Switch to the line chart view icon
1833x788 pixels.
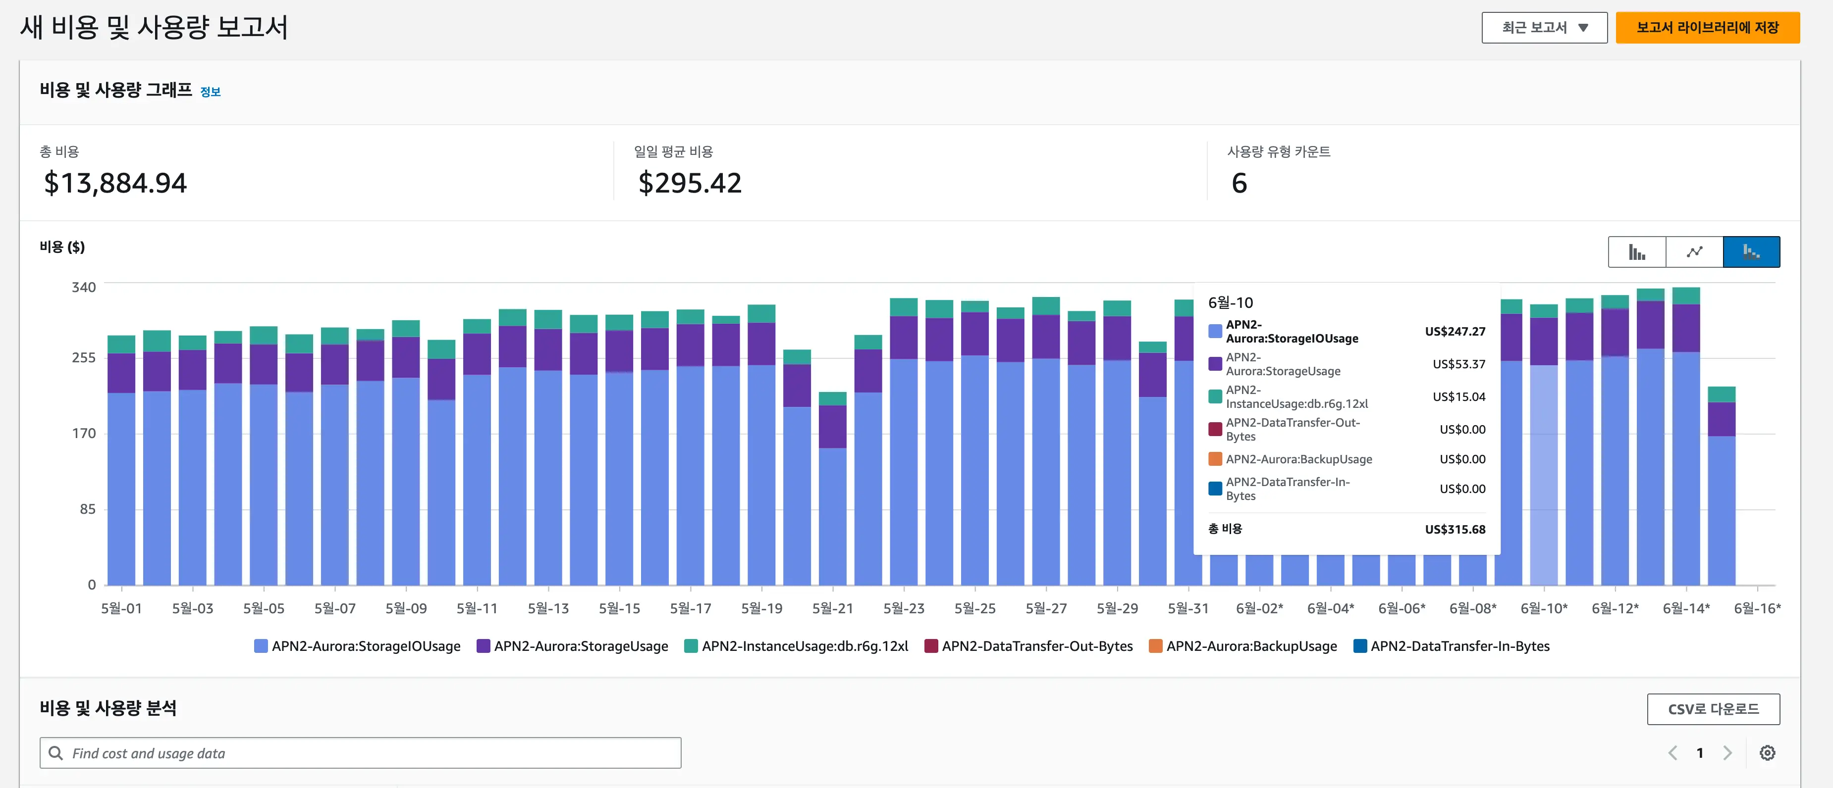1694,252
